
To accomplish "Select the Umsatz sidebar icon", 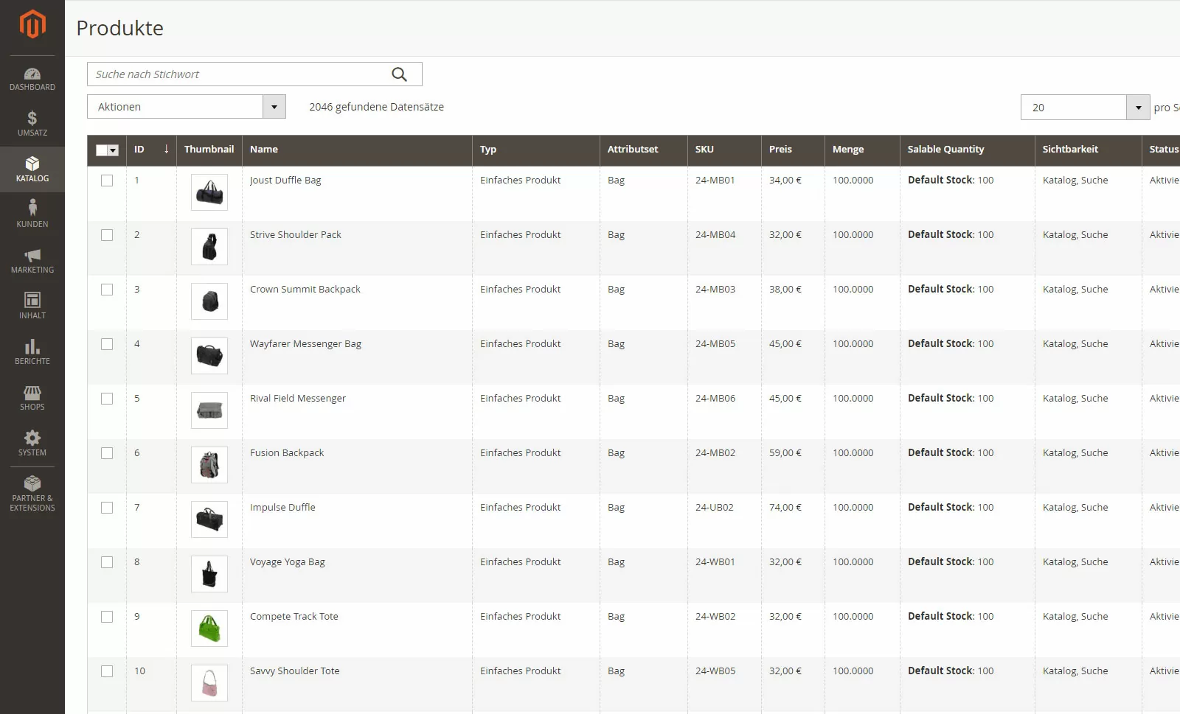I will click(32, 123).
